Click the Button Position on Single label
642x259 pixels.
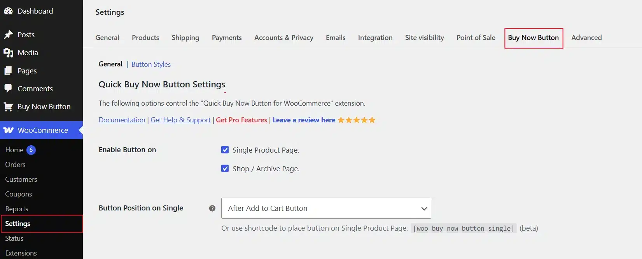(141, 208)
